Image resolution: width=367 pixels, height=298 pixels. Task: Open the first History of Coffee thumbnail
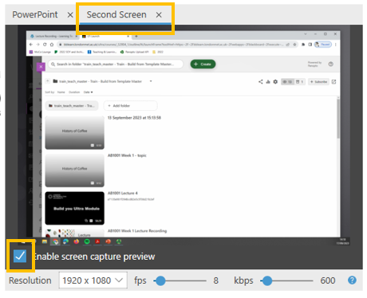(74, 132)
